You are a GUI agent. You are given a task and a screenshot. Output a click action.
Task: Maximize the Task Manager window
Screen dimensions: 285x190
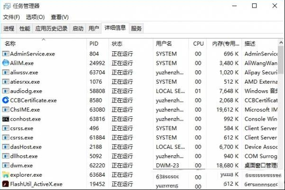[x=254, y=6]
